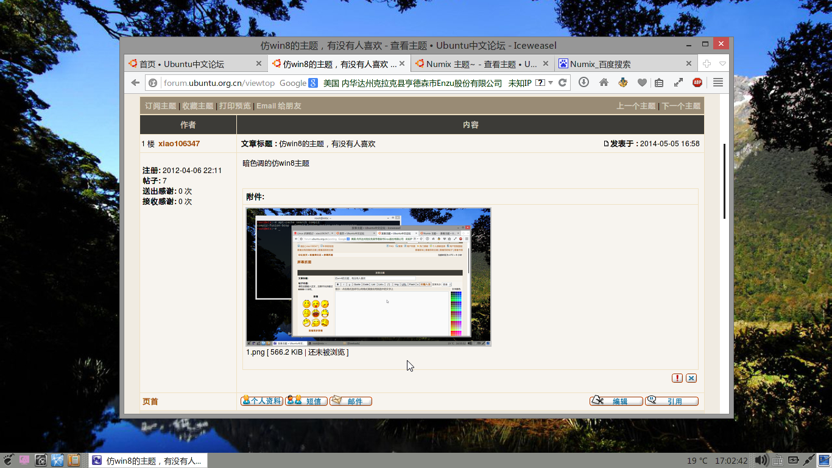Click the page vertical scrollbar thumb
This screenshot has height=468, width=832.
tap(724, 181)
